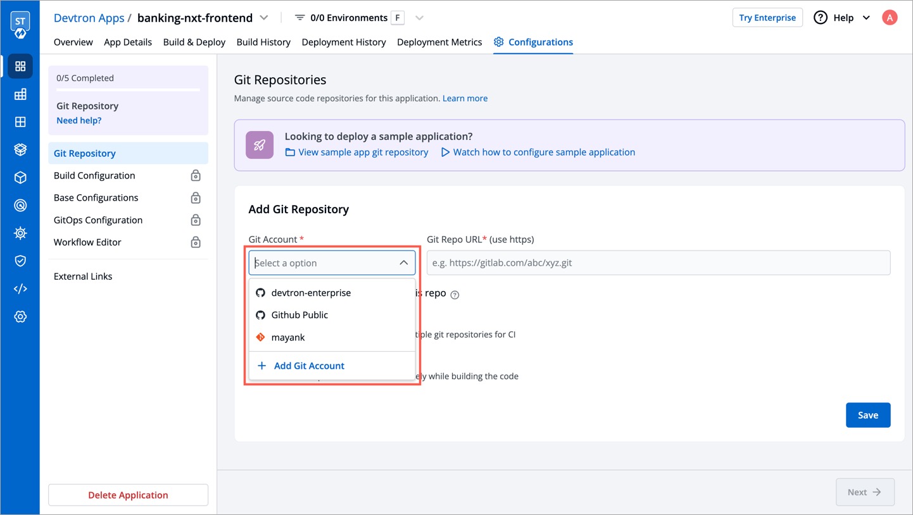Open the 0/0 Environments filter dropdown
The height and width of the screenshot is (515, 913).
pos(419,17)
